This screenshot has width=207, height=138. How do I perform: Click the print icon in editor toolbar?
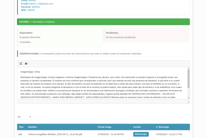click(26, 63)
